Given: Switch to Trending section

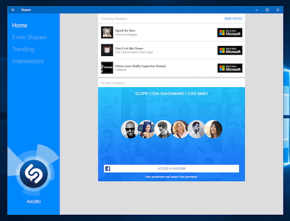Looking at the screenshot, I should point(23,49).
